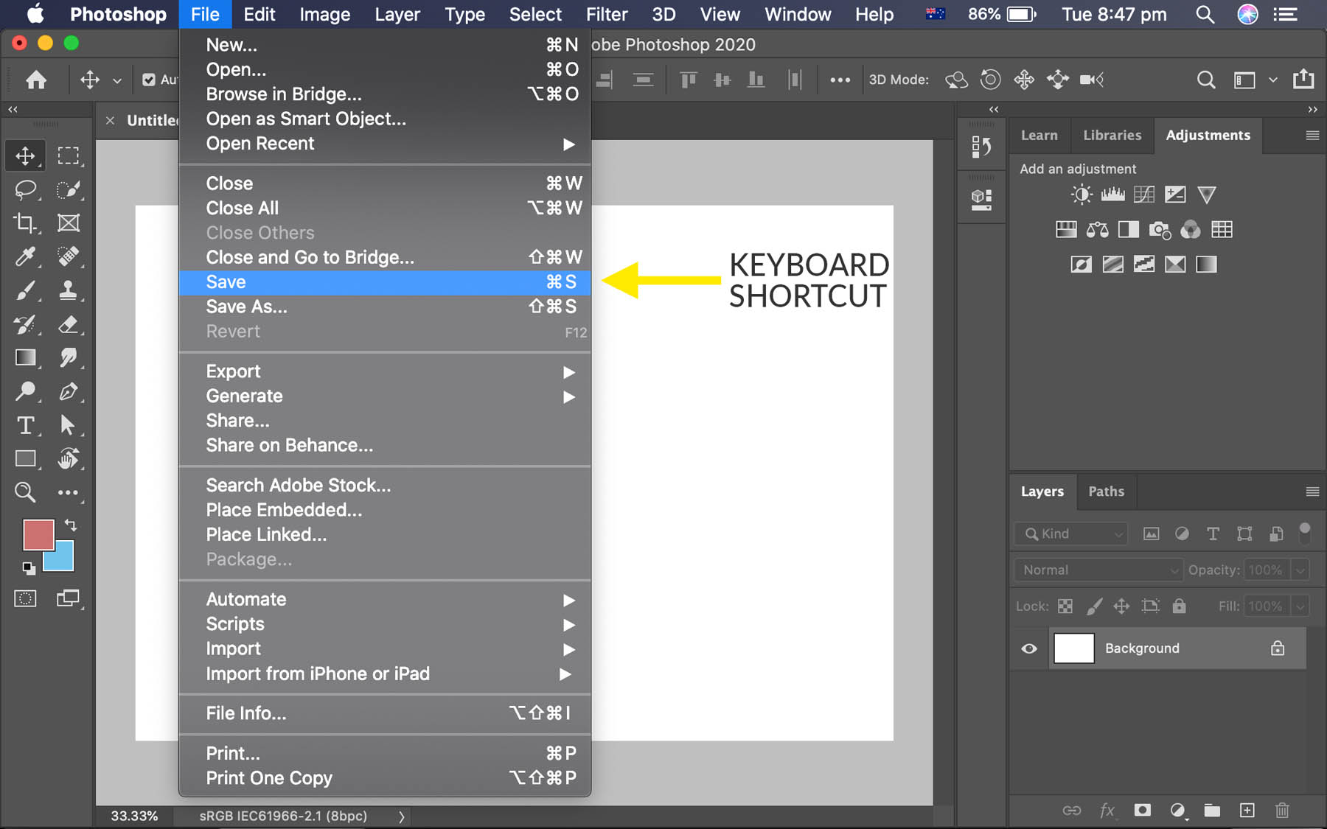Select the Zoom tool
This screenshot has width=1327, height=829.
[x=25, y=493]
